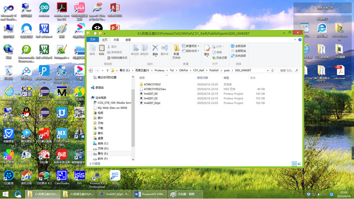354x199 pixels.
Task: Click the navigation pane scrollbar down arrow
Action: 133,160
